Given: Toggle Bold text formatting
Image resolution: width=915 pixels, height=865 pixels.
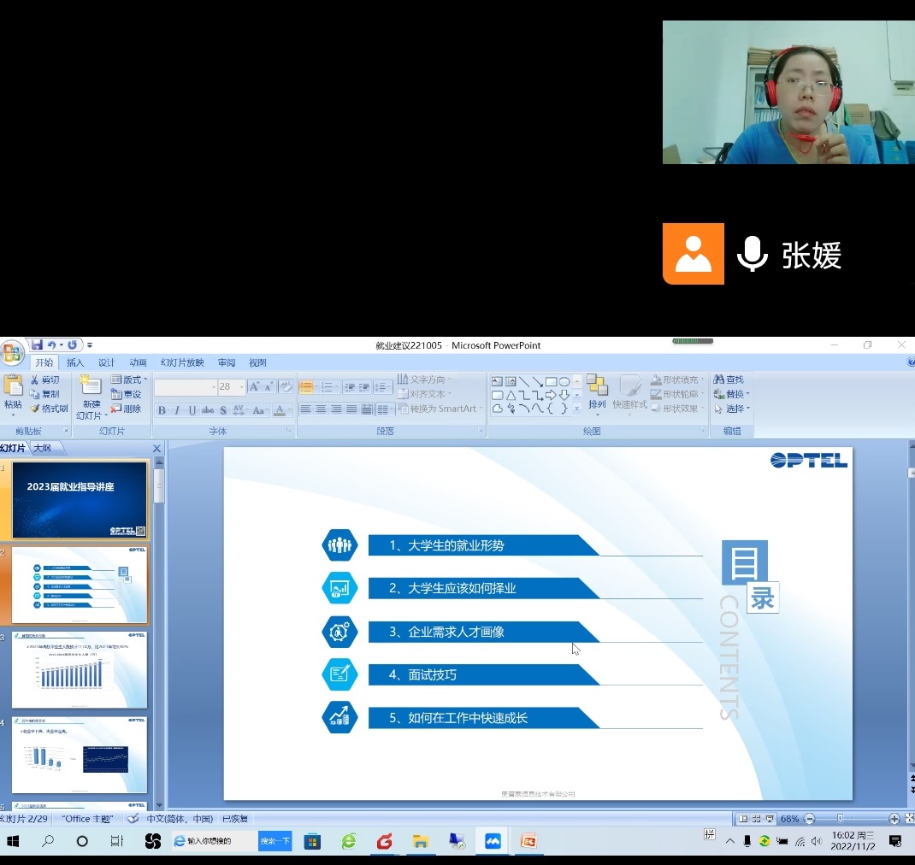Looking at the screenshot, I should [162, 410].
